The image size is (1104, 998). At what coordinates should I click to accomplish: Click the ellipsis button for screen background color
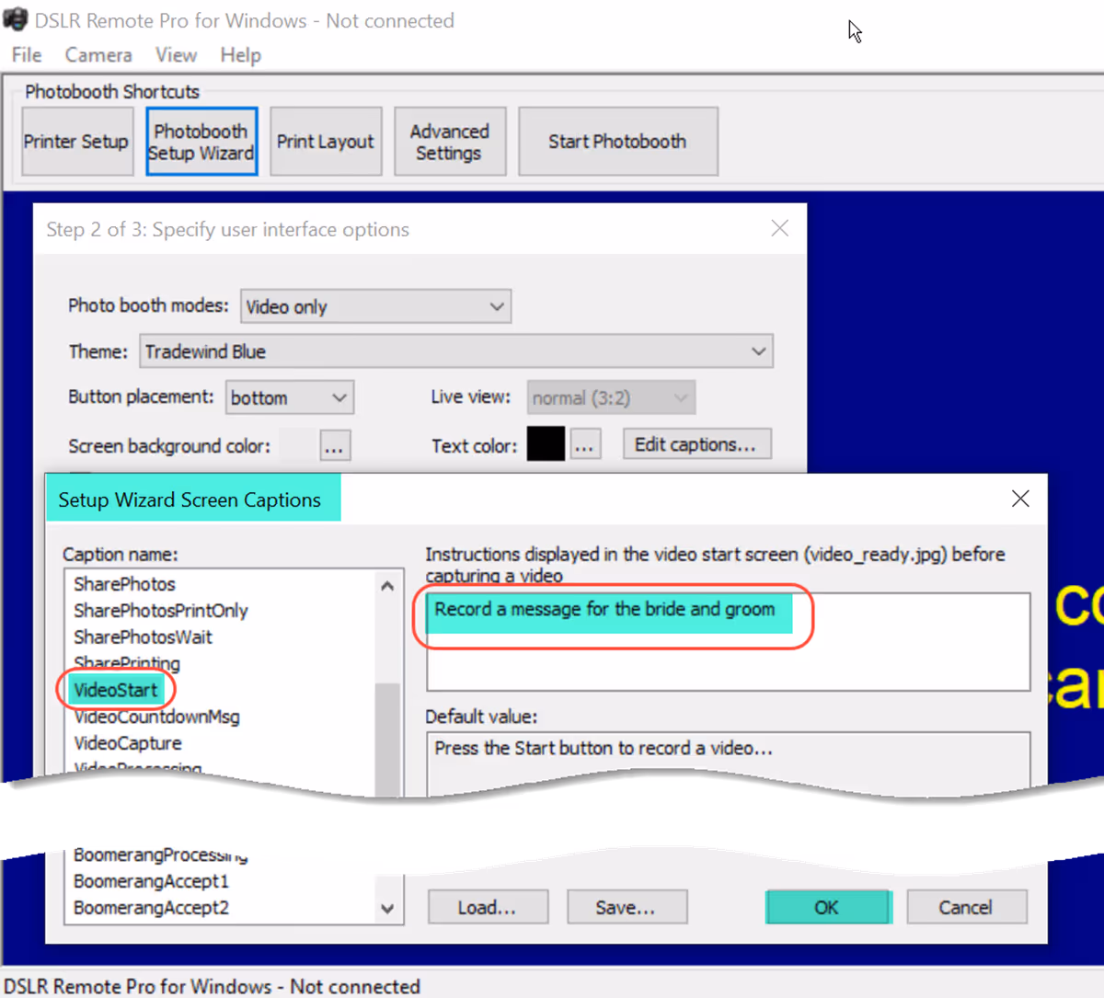point(335,446)
